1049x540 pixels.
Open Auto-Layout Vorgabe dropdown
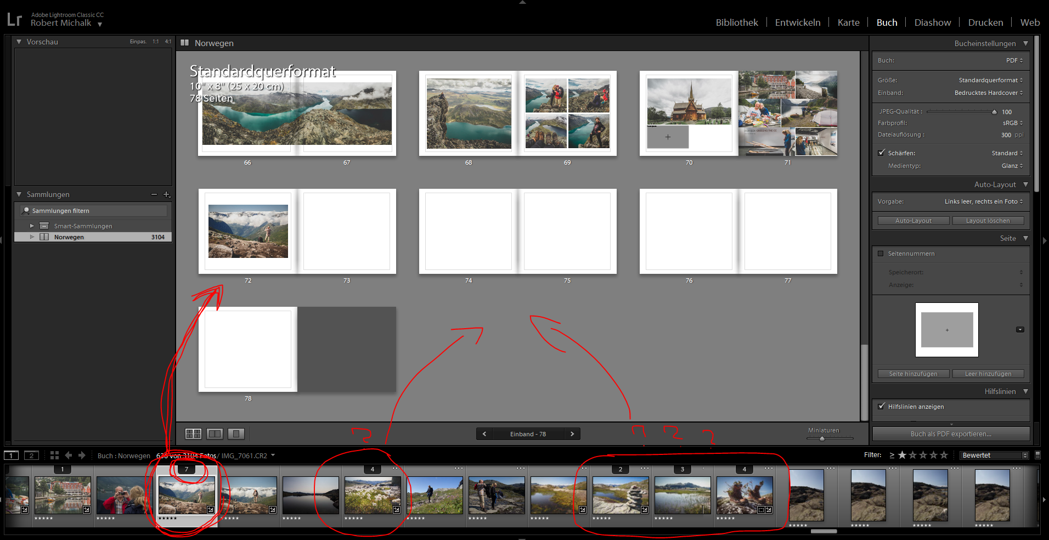[x=984, y=201]
